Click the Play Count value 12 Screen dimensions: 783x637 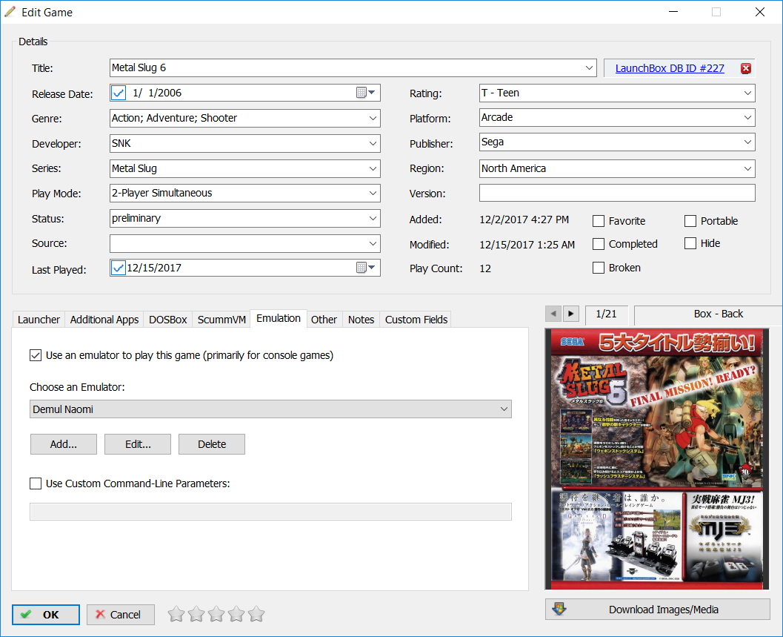point(485,268)
